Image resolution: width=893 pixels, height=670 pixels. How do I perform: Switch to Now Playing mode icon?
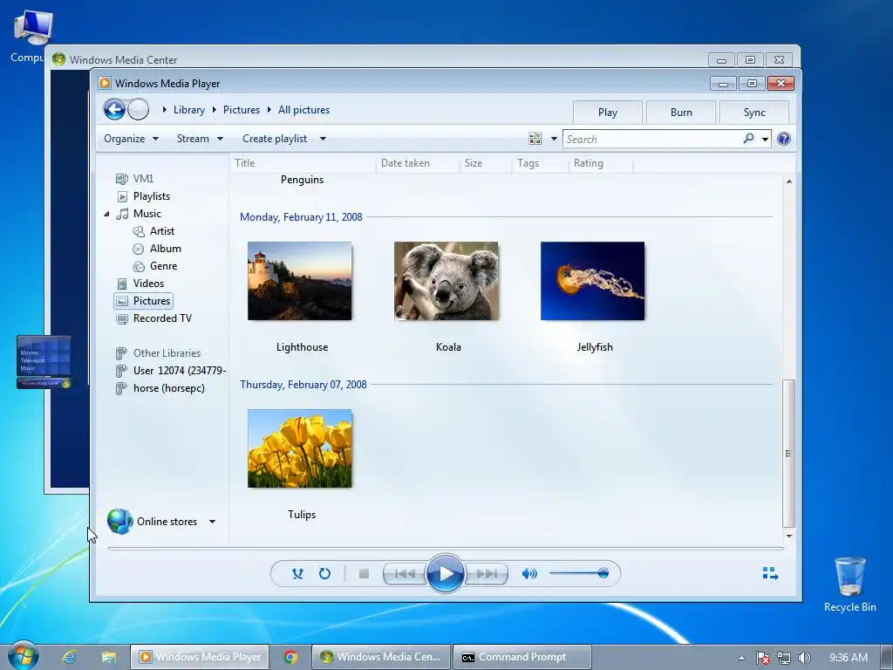(x=770, y=573)
